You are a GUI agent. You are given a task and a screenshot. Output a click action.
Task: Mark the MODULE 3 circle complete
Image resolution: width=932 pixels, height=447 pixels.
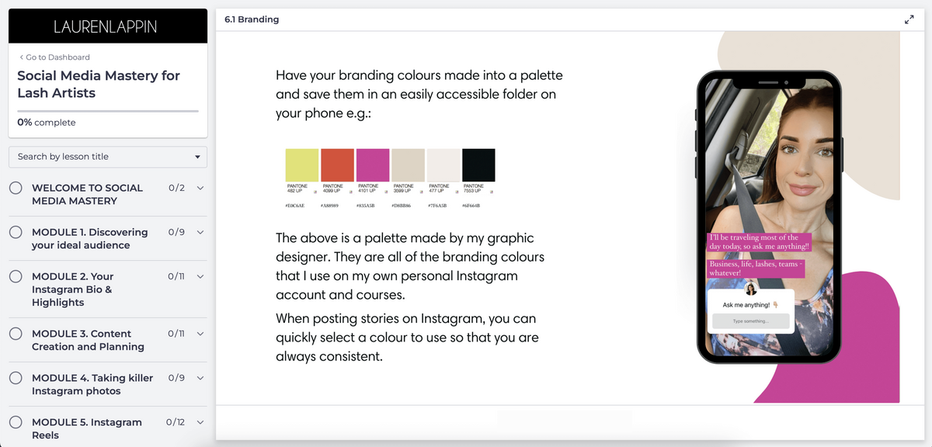[x=16, y=334]
